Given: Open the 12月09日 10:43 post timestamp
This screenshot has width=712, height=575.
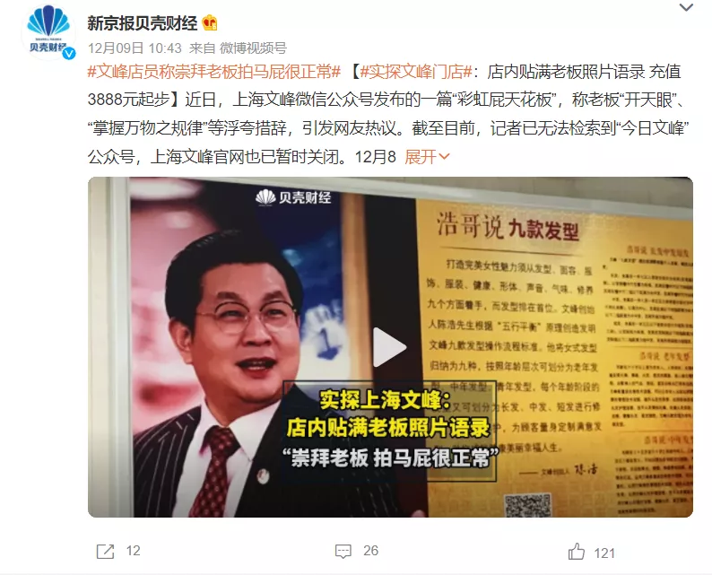Looking at the screenshot, I should tap(135, 48).
